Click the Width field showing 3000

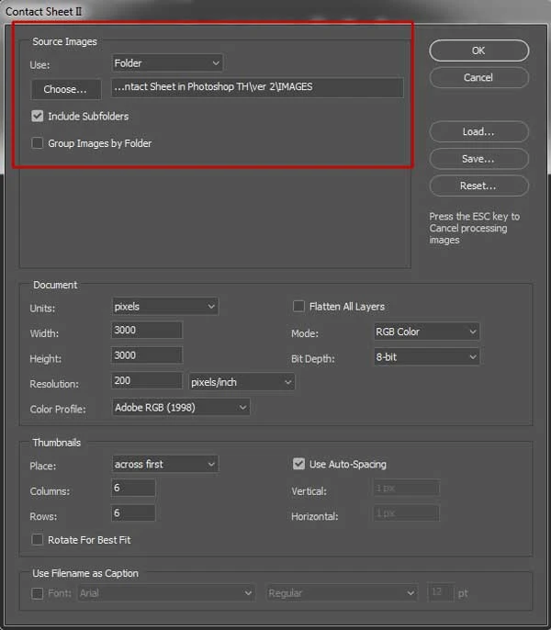click(147, 331)
